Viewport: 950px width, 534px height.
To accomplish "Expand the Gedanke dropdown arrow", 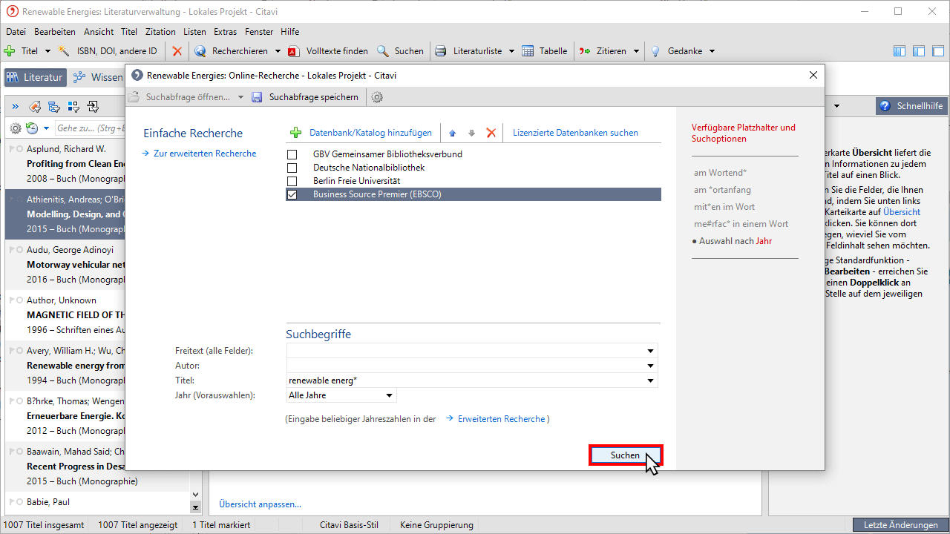I will (x=712, y=51).
